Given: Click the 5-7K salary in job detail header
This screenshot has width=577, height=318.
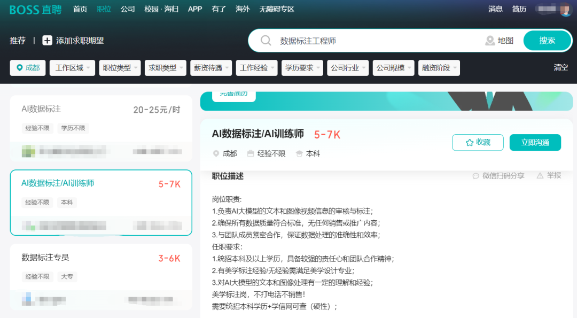Looking at the screenshot, I should (327, 135).
